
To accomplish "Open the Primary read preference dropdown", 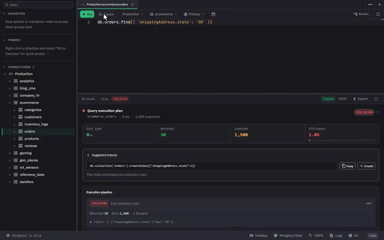I will 194,14.
